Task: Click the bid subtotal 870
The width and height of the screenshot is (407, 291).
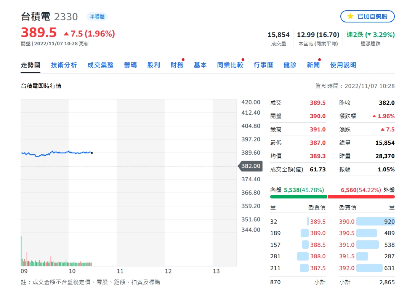Action: coord(275,282)
